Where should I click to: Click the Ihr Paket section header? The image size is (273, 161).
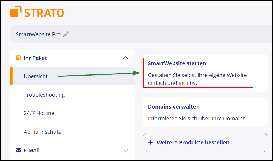pyautogui.click(x=72, y=58)
